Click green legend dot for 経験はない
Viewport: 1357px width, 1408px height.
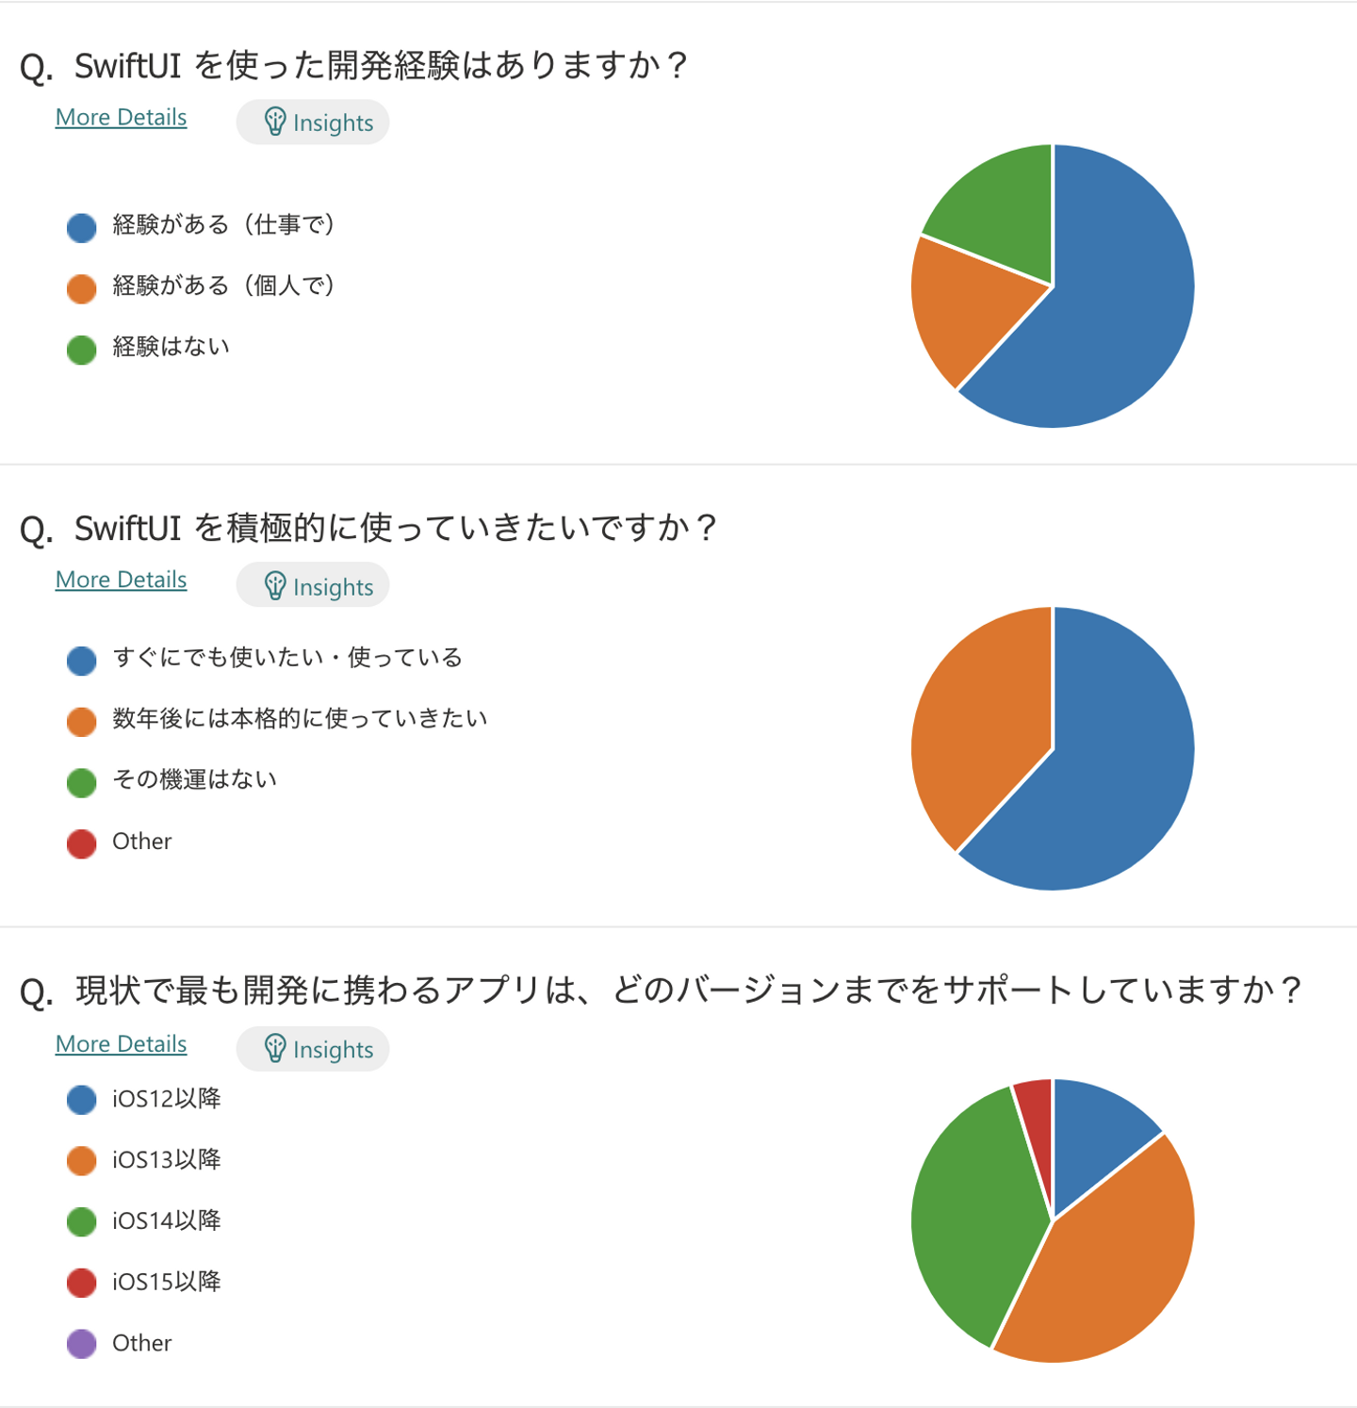point(82,350)
